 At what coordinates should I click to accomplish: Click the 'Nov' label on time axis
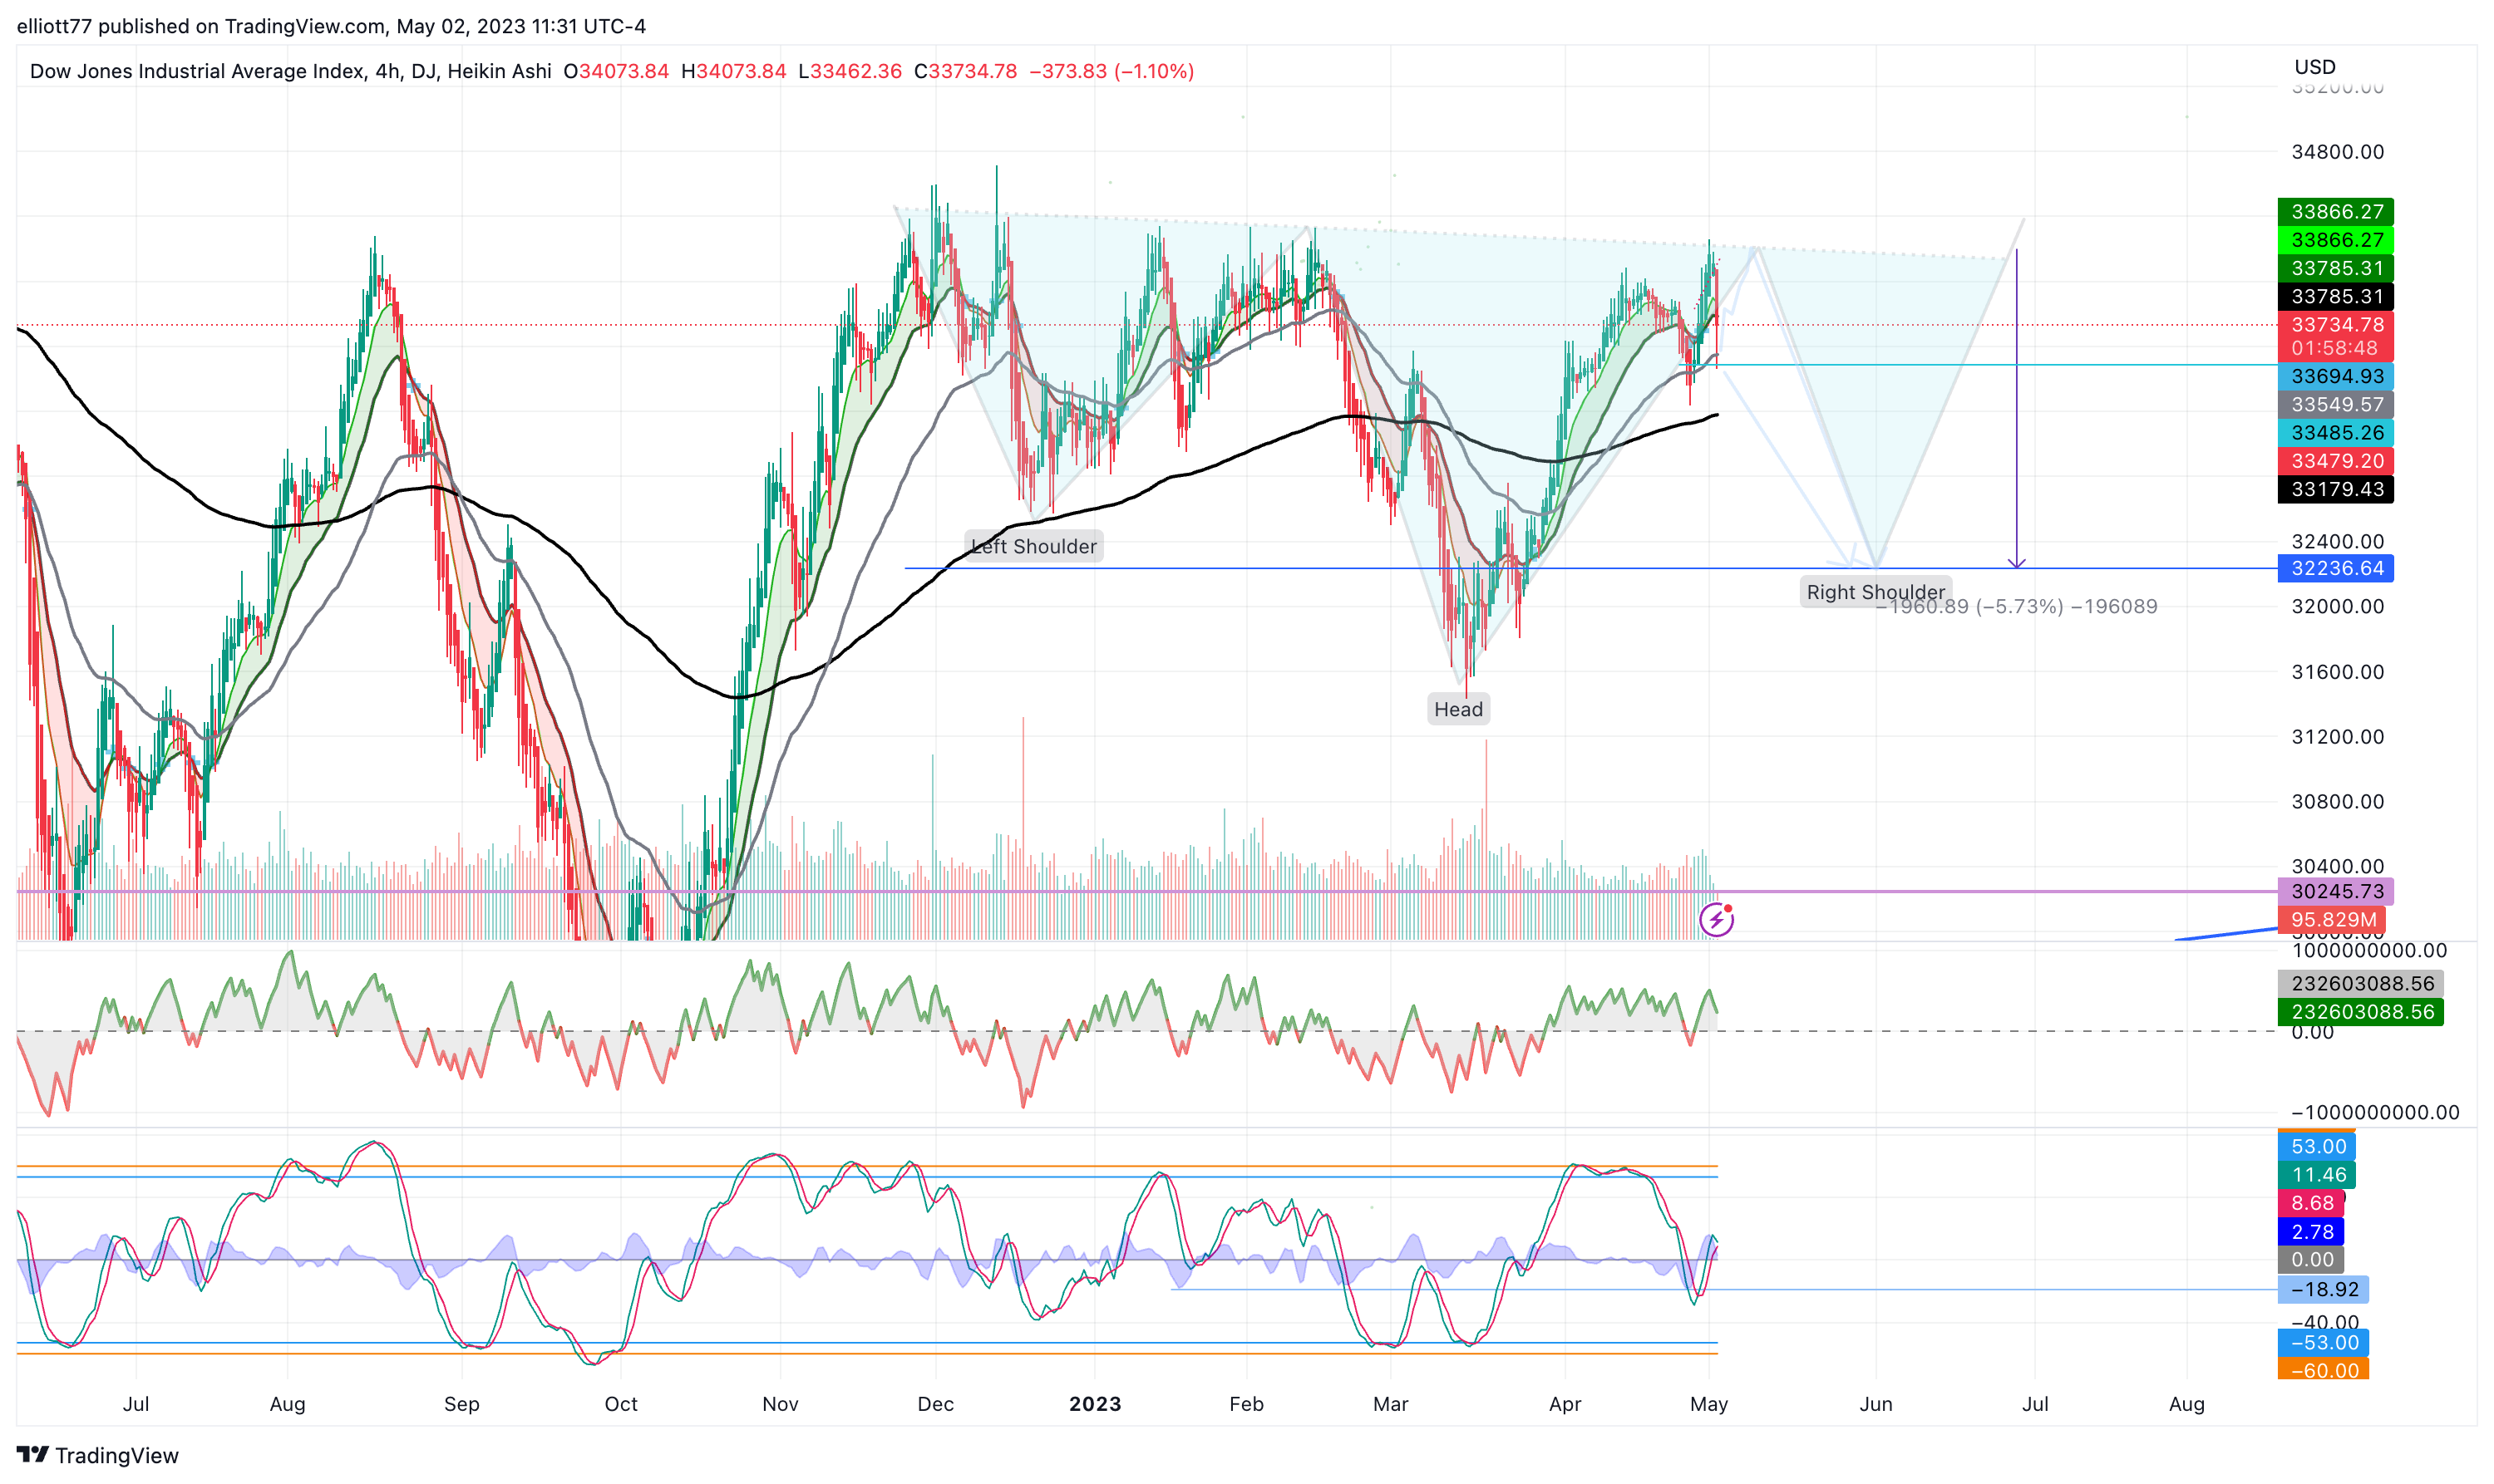pyautogui.click(x=781, y=1403)
